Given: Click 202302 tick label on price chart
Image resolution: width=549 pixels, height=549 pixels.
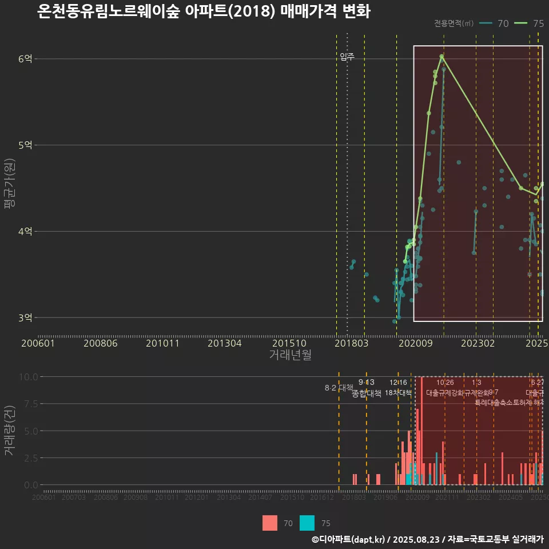Looking at the screenshot, I should click(478, 343).
